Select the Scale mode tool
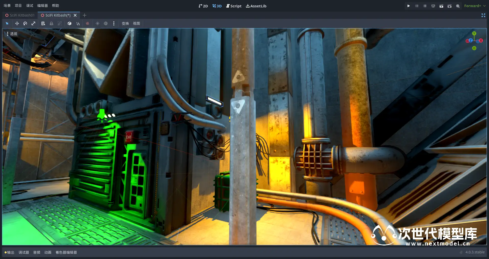This screenshot has height=259, width=489. coord(33,23)
